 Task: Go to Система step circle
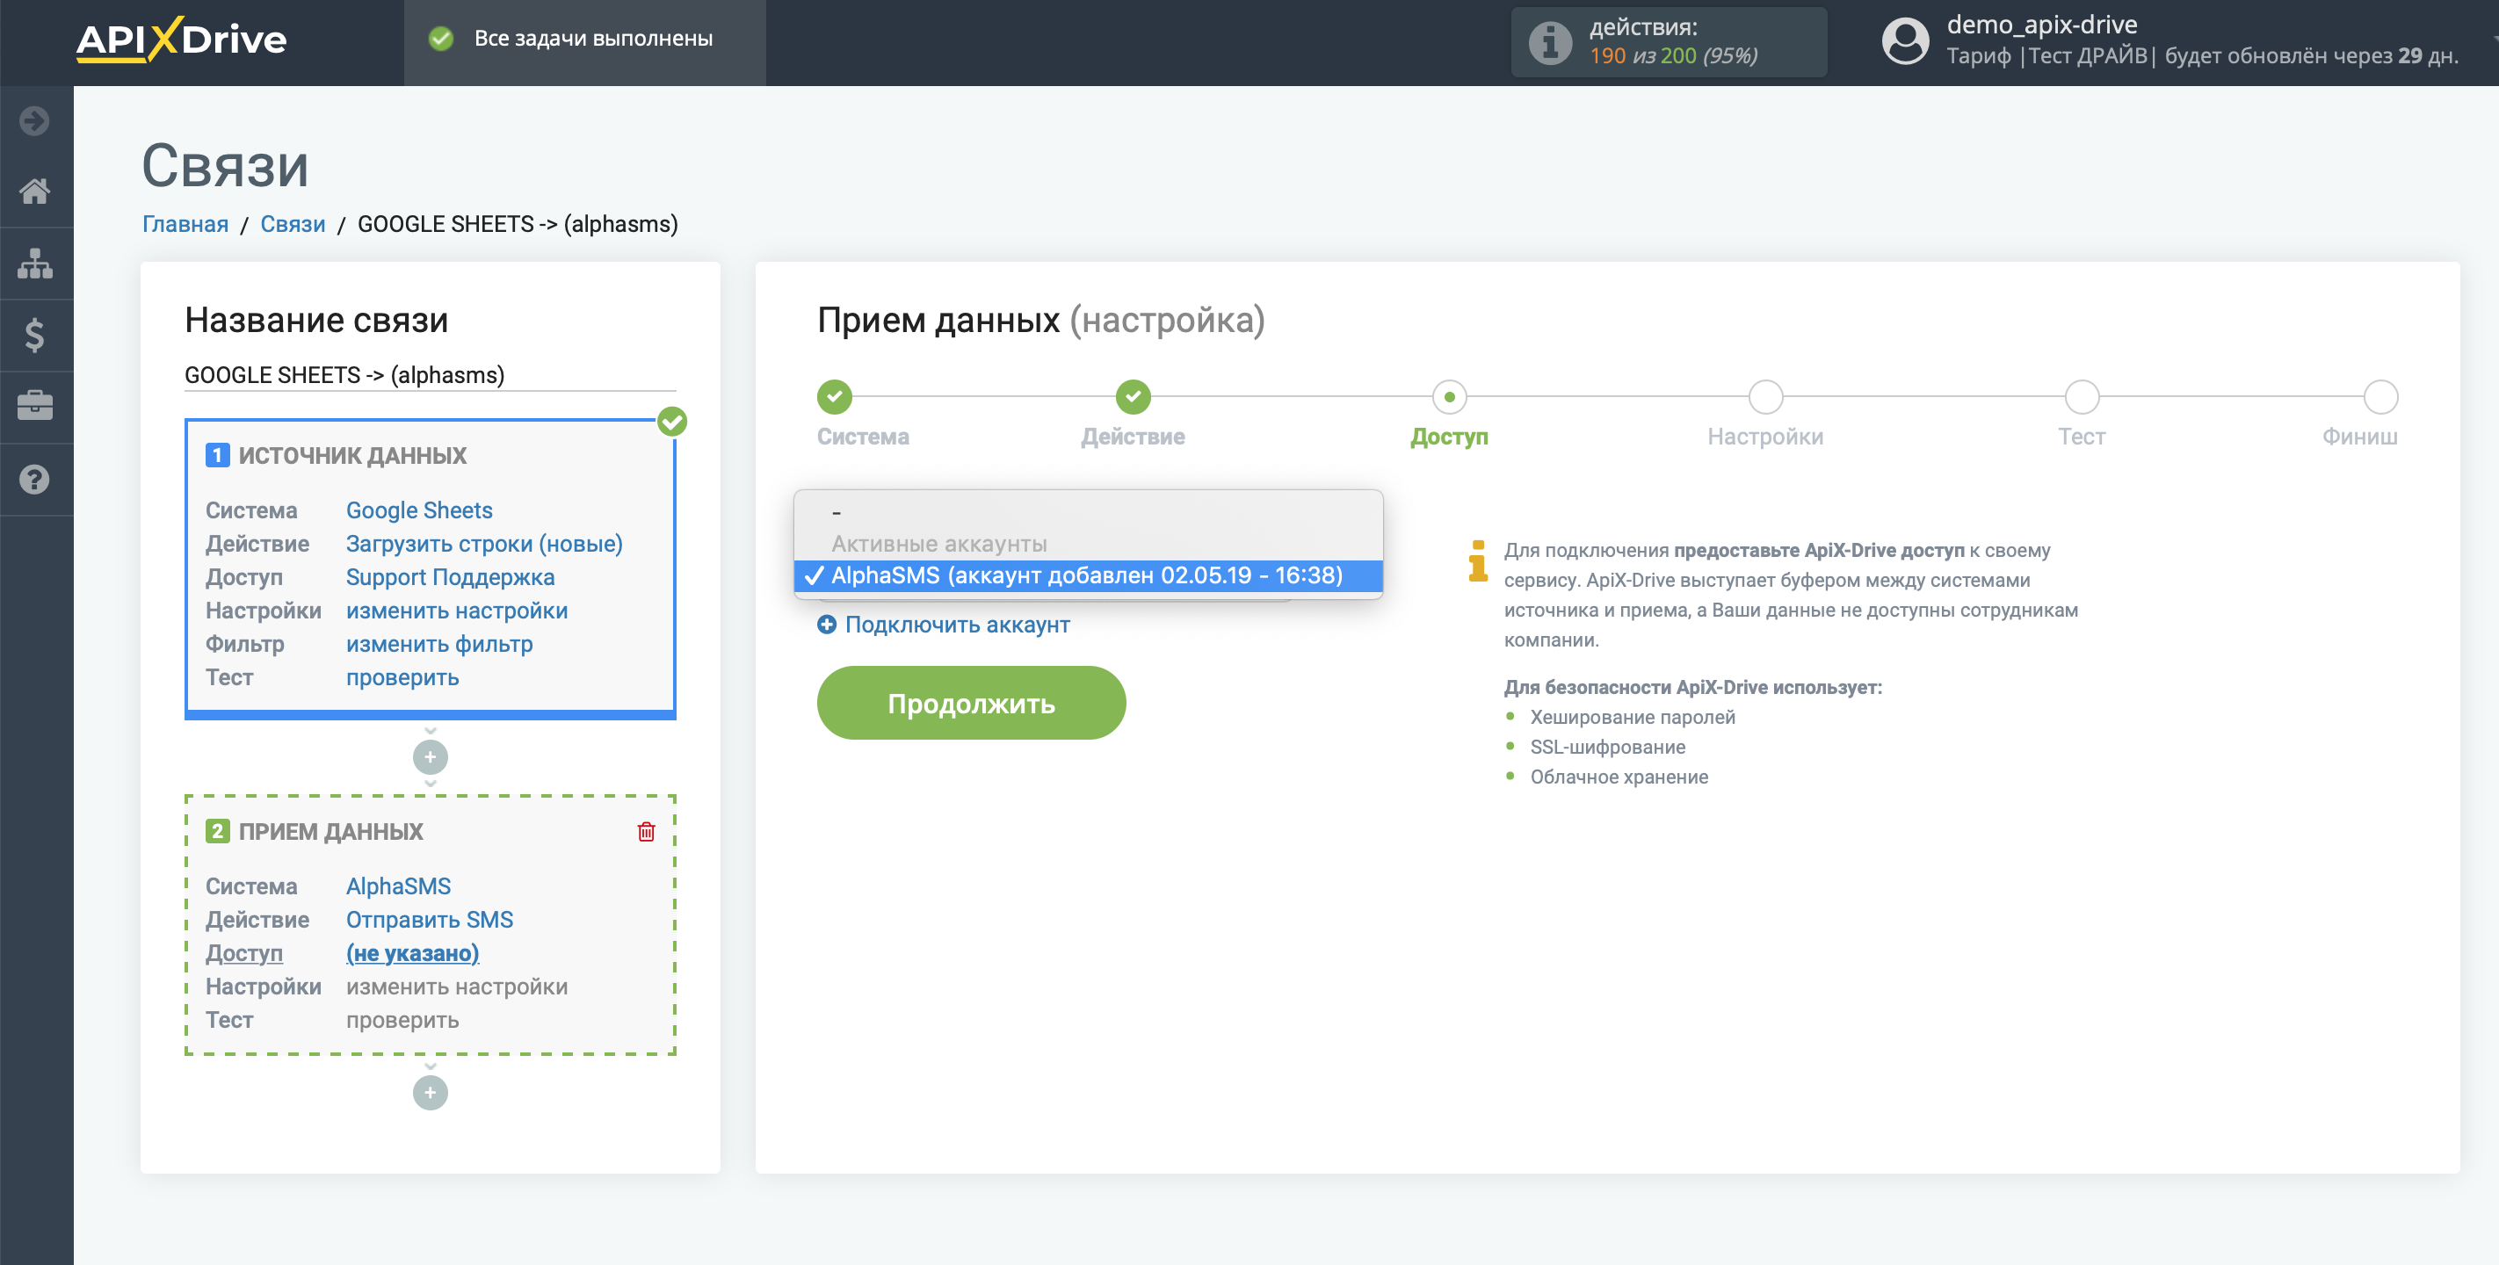pyautogui.click(x=834, y=397)
